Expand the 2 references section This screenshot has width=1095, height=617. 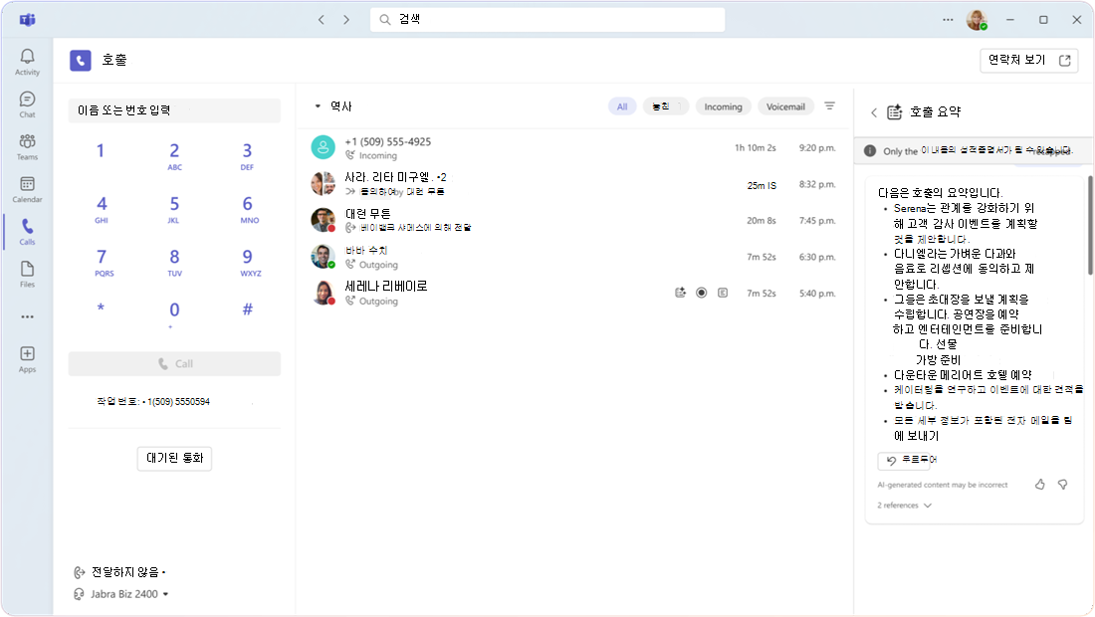[904, 506]
